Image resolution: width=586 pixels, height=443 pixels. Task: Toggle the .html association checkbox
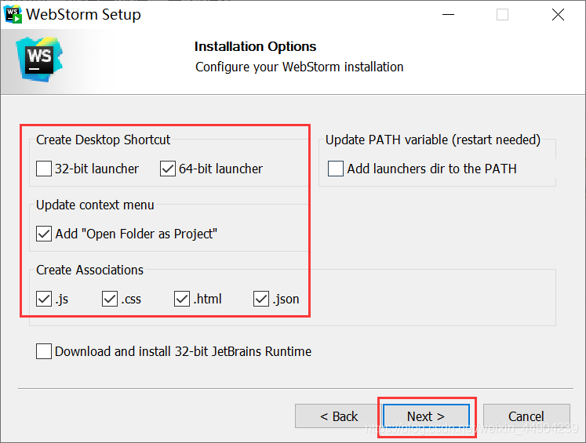click(182, 299)
